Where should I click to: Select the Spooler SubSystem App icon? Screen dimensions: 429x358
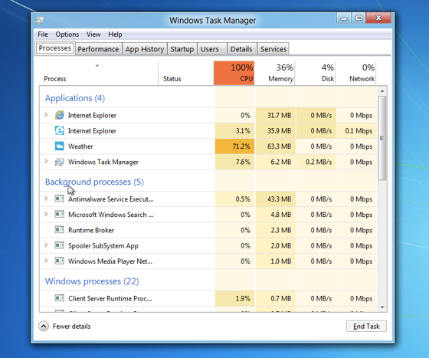(60, 245)
